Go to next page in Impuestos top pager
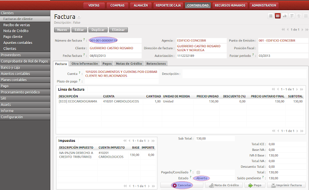309x190 pixels. (149, 141)
